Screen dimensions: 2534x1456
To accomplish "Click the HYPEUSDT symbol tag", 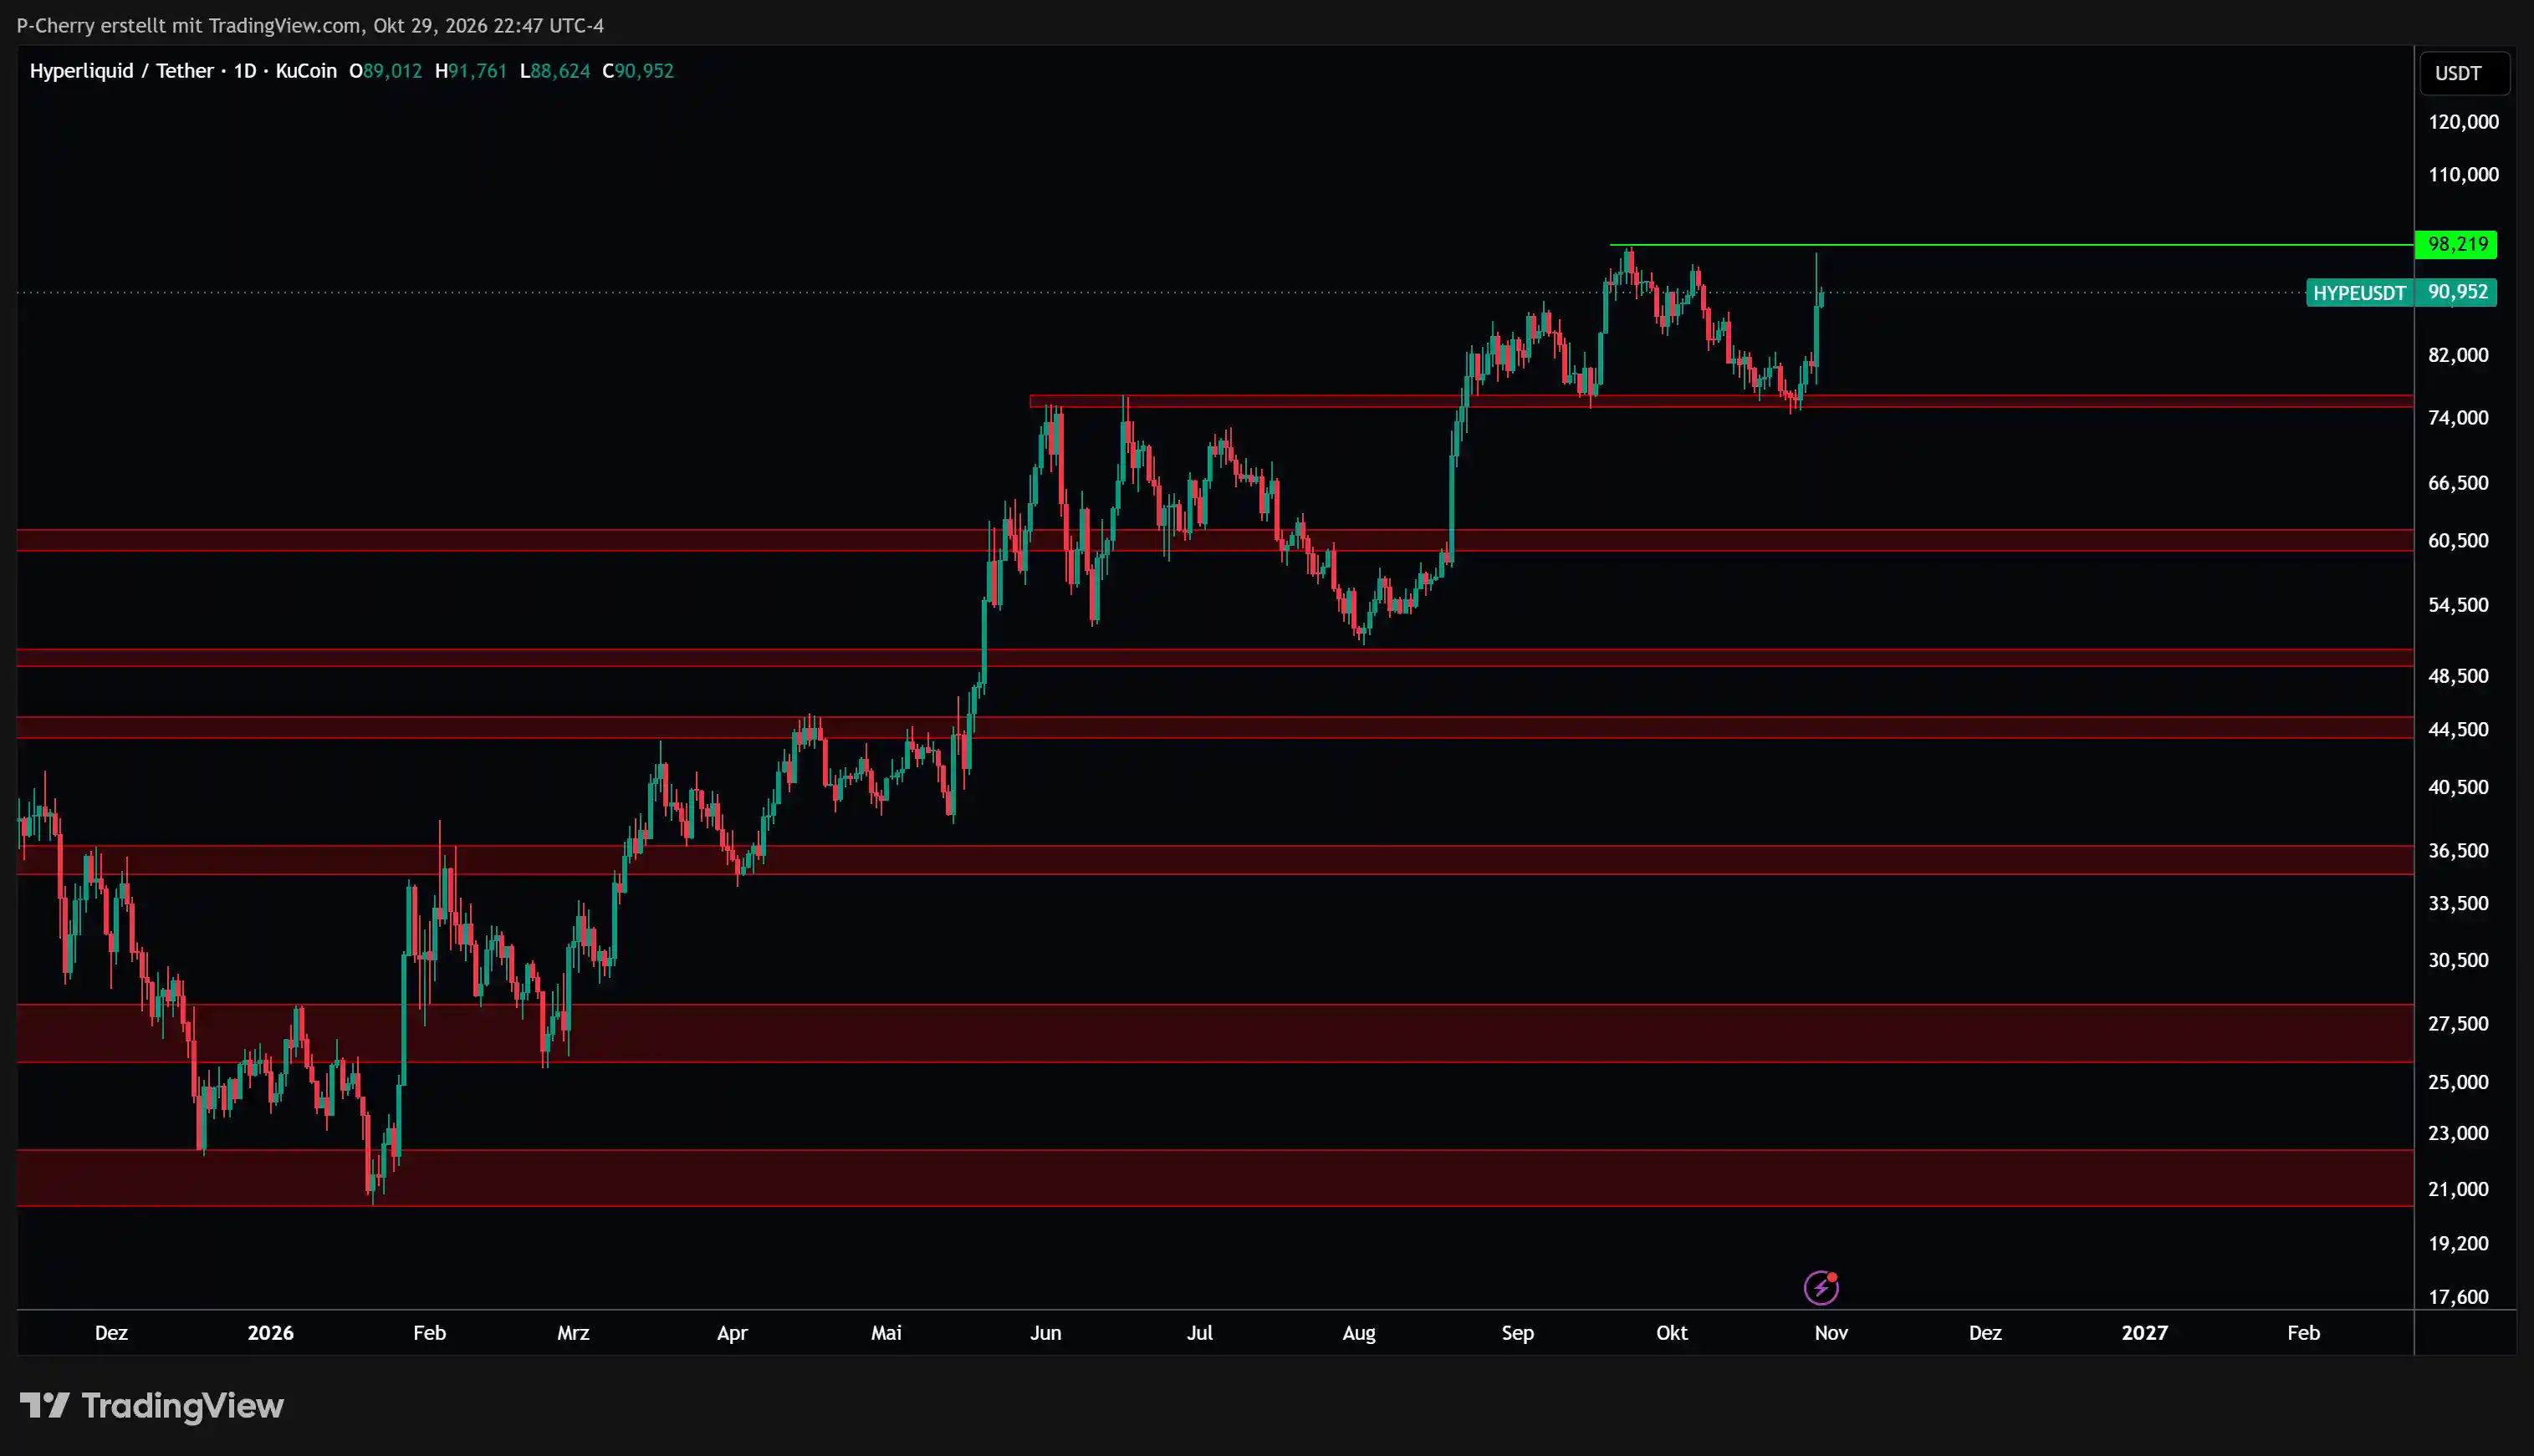I will [x=2359, y=293].
